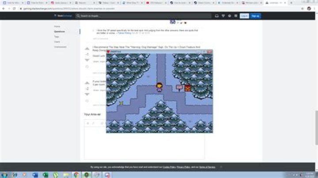The height and width of the screenshot is (178, 318).
Task: Click inside the Your Answer text area
Action: click(x=144, y=143)
